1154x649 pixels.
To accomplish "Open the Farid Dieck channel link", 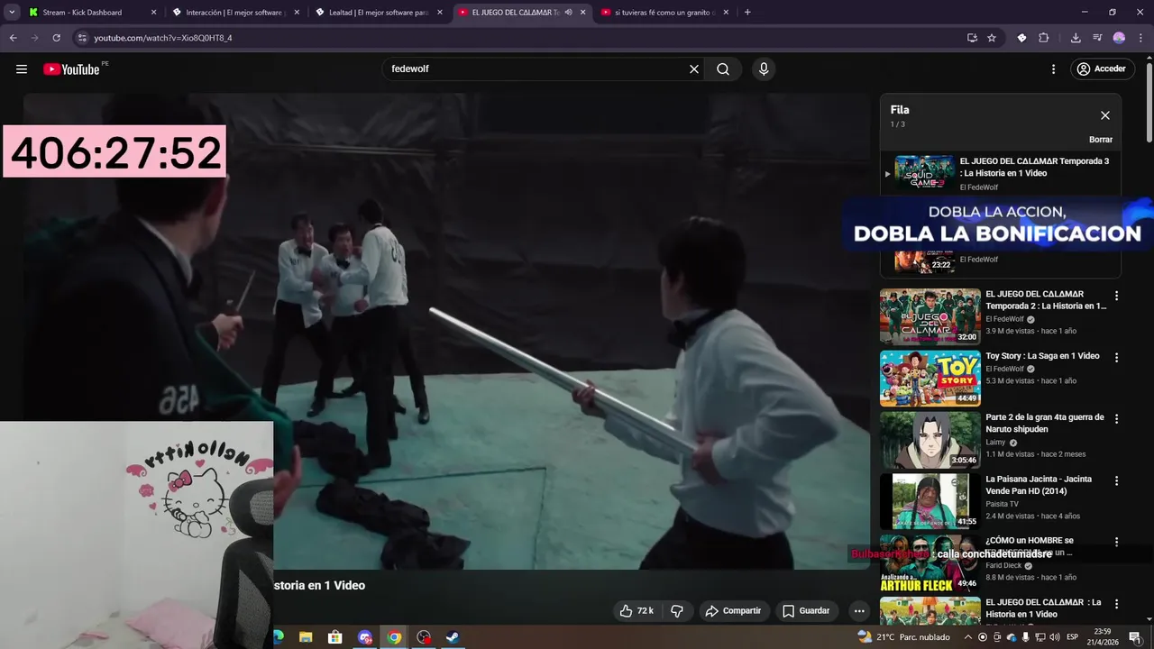I will [x=1003, y=566].
